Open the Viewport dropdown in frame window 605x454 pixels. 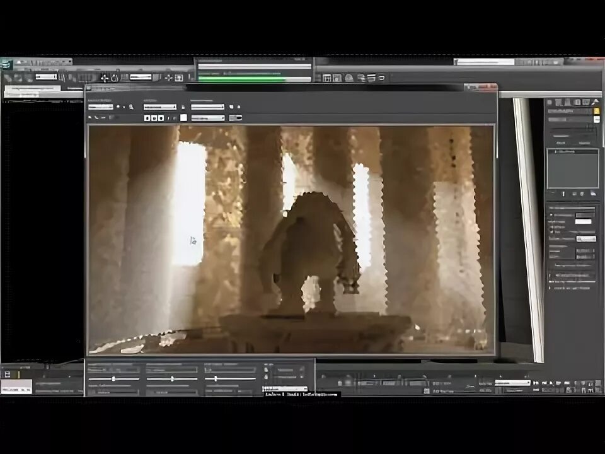[160, 107]
